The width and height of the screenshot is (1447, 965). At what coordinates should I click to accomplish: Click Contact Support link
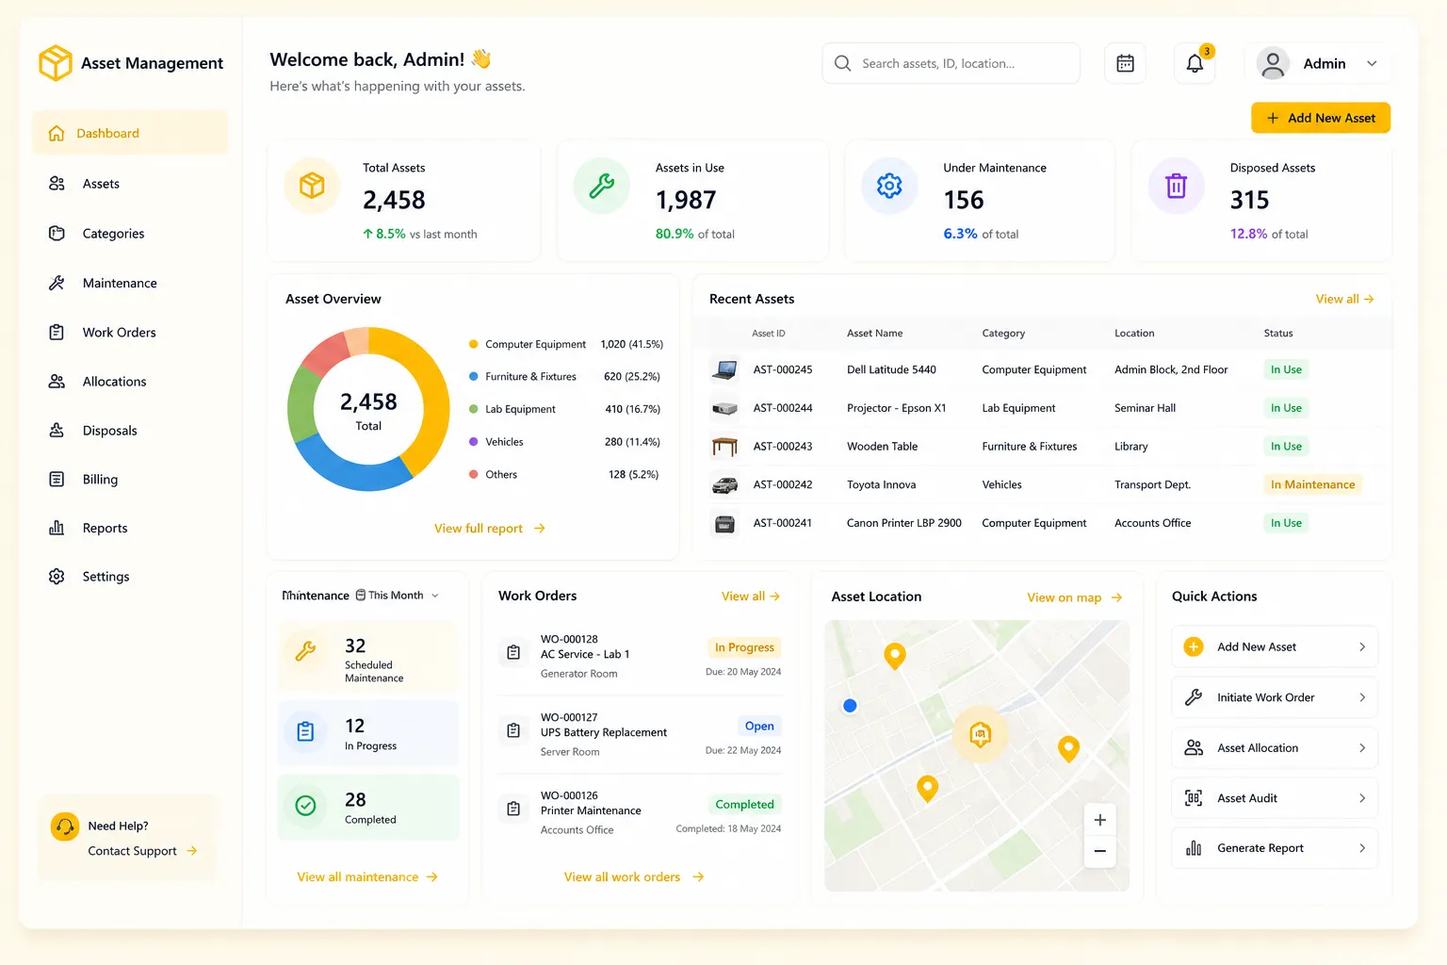click(x=142, y=851)
